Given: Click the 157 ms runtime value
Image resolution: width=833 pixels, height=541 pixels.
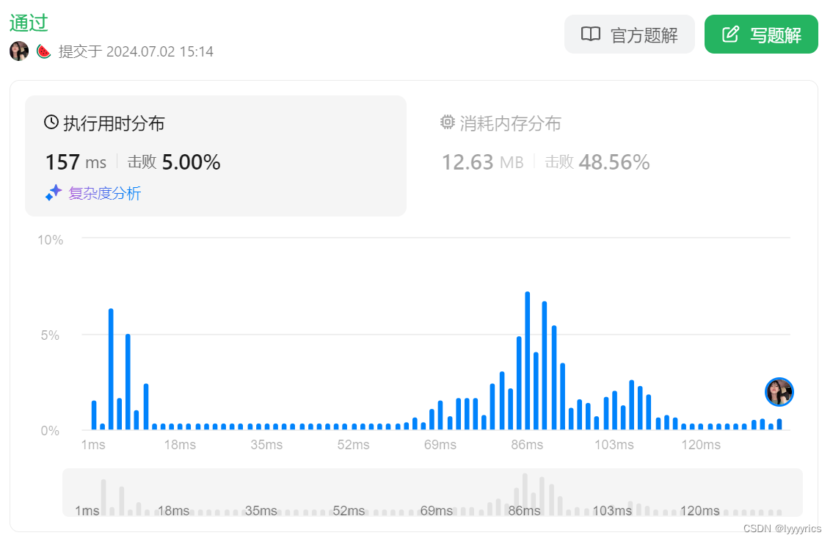Looking at the screenshot, I should (x=76, y=162).
